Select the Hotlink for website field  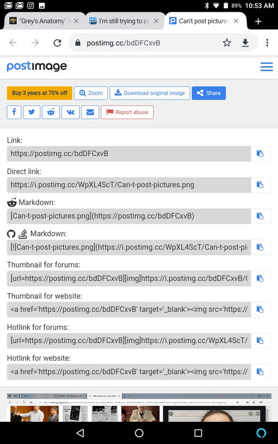click(129, 372)
